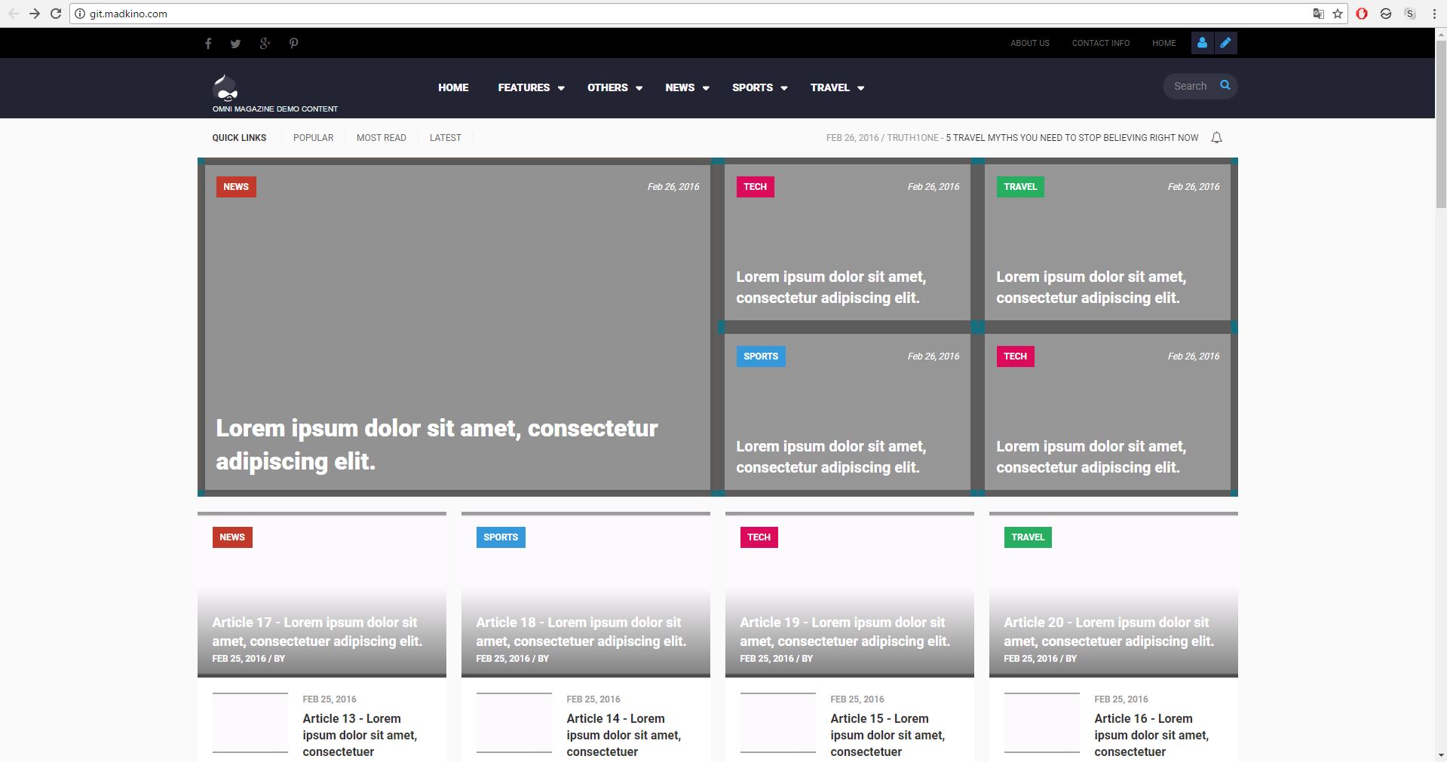Expand the Travel menu arrow
Image resolution: width=1447 pixels, height=762 pixels.
click(x=860, y=88)
